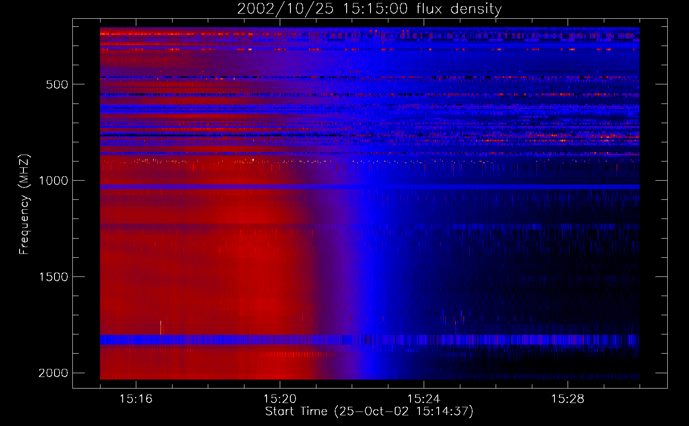
Task: Click the thin blue band just above 1000 MHz
Action: pos(370,187)
